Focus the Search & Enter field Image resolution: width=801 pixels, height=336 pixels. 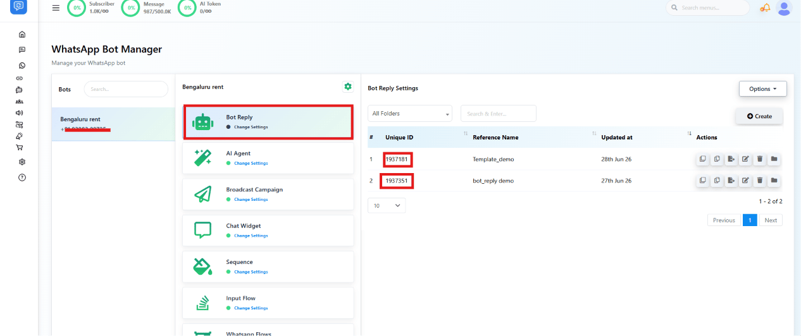pos(499,114)
